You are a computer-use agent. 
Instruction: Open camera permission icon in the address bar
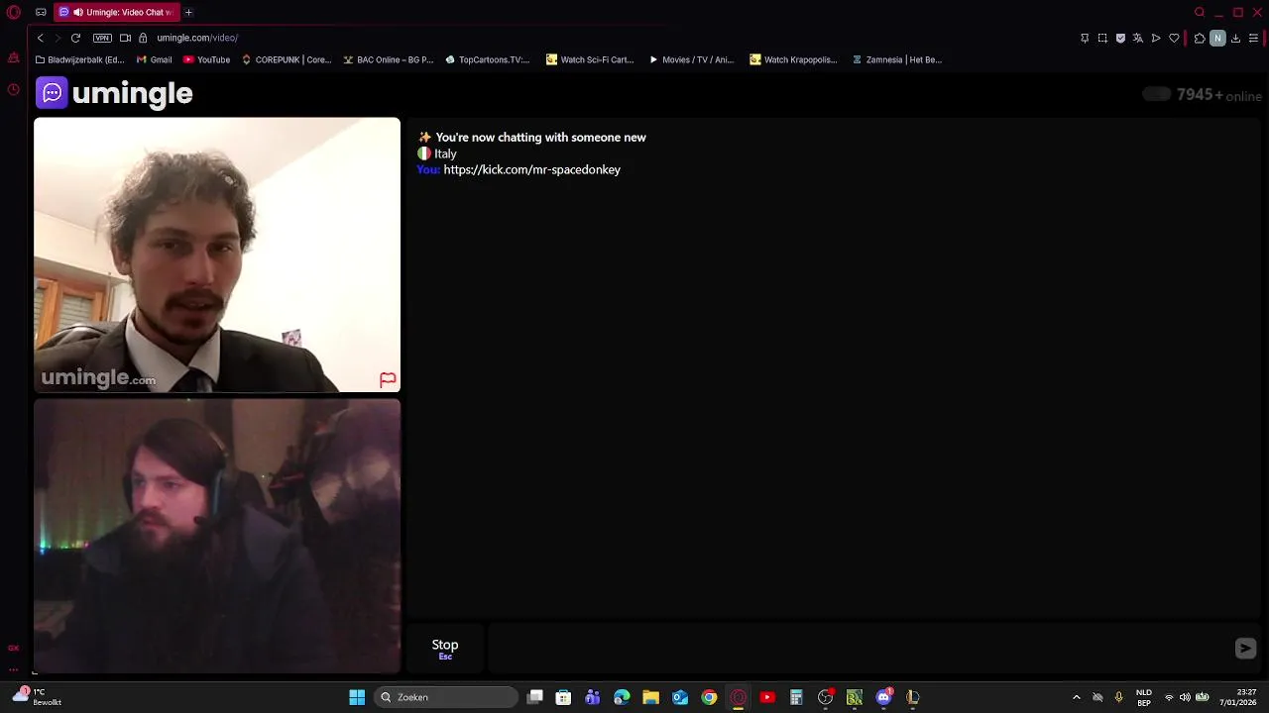coord(125,38)
